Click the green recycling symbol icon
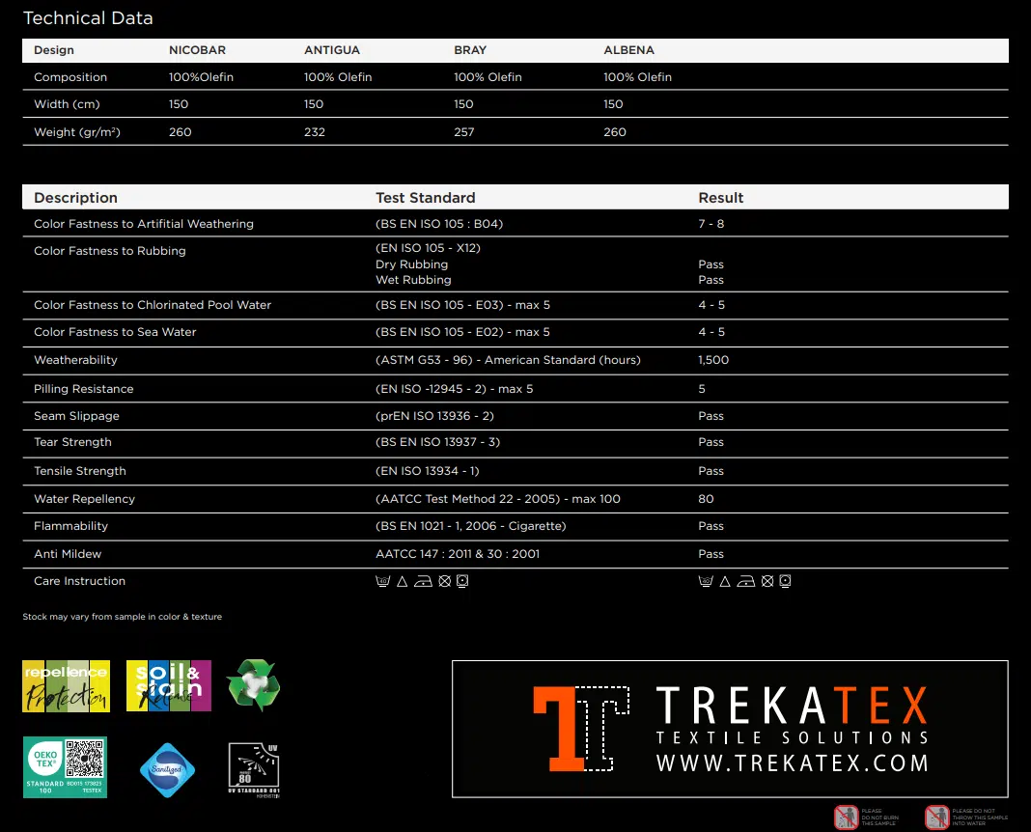The height and width of the screenshot is (832, 1031). [253, 685]
